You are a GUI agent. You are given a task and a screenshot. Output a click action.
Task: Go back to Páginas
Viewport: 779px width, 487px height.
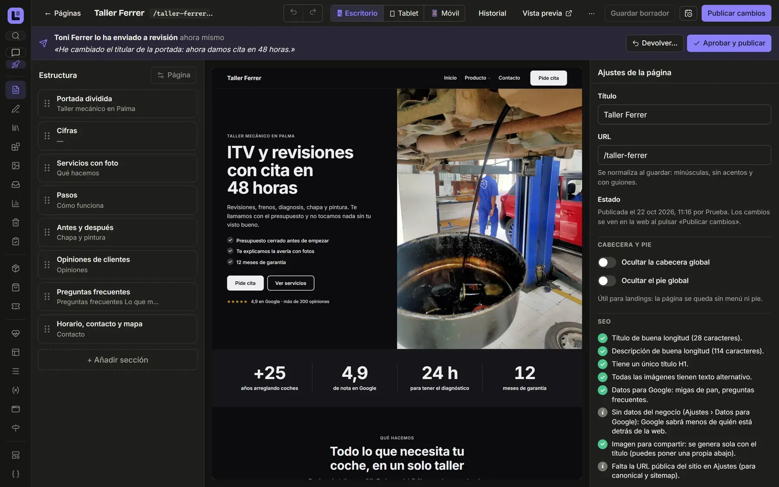coord(62,13)
